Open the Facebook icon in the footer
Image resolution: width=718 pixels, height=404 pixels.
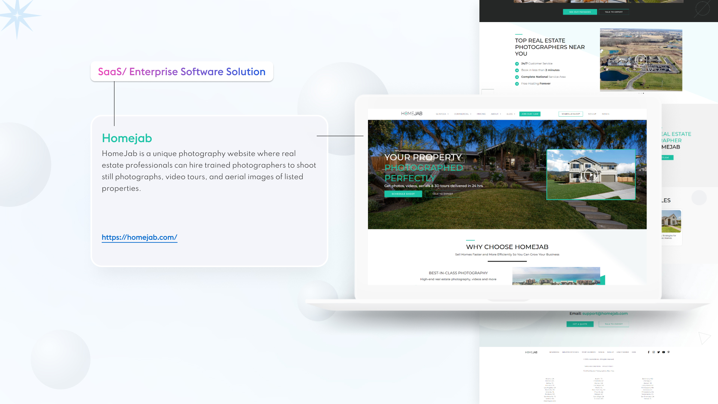pos(648,352)
